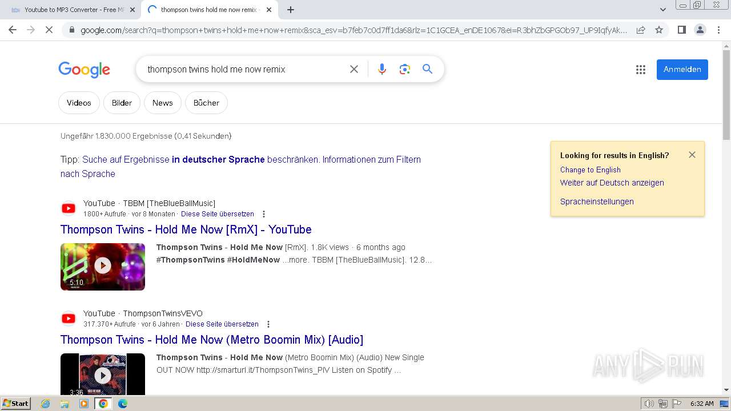Click the action center flag tray icon

point(677,404)
